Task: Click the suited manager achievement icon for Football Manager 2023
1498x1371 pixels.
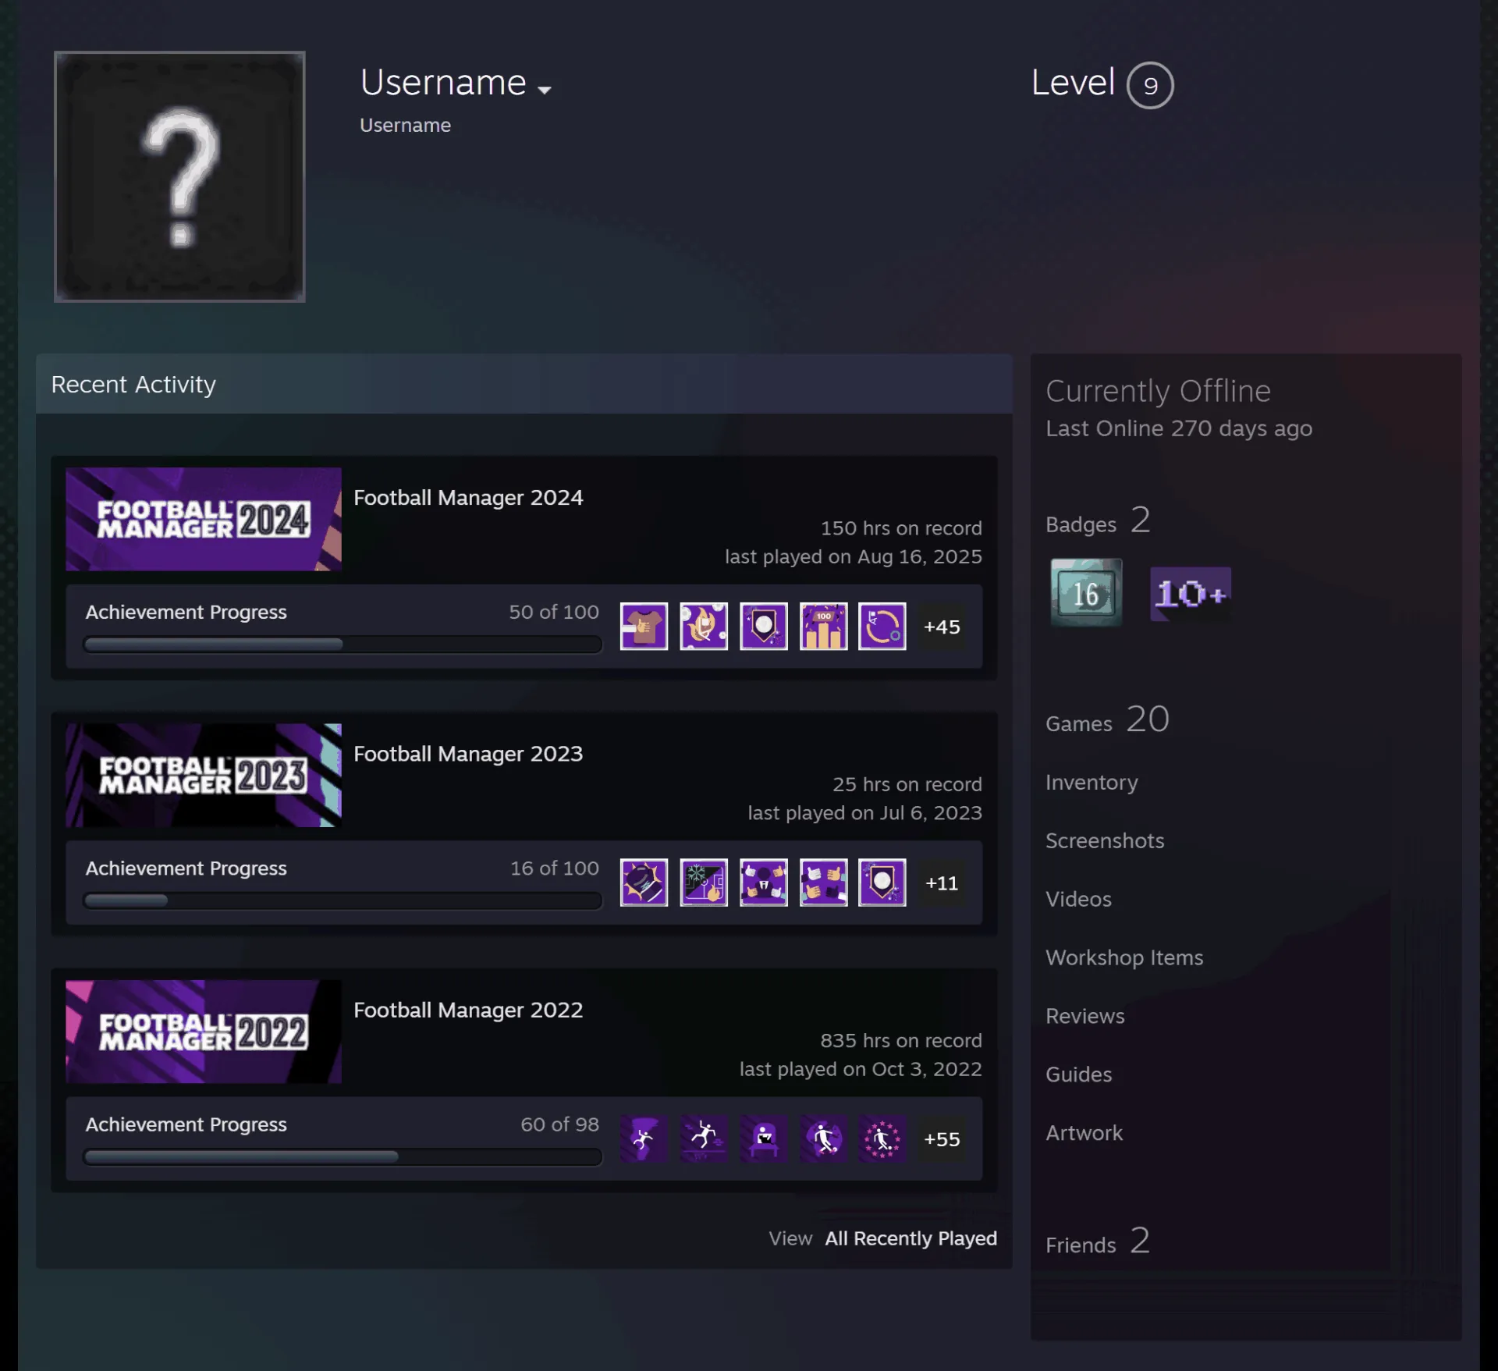Action: pos(764,883)
